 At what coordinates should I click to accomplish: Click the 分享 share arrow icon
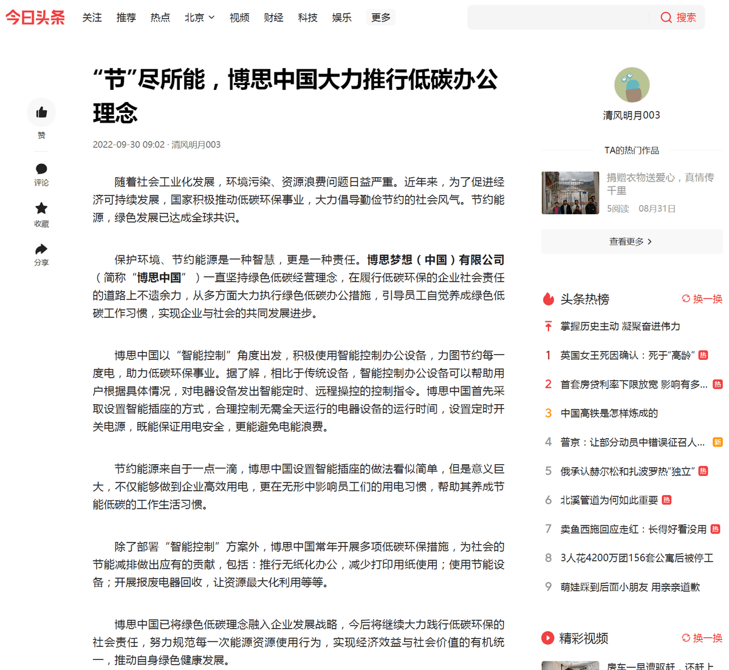pyautogui.click(x=41, y=249)
